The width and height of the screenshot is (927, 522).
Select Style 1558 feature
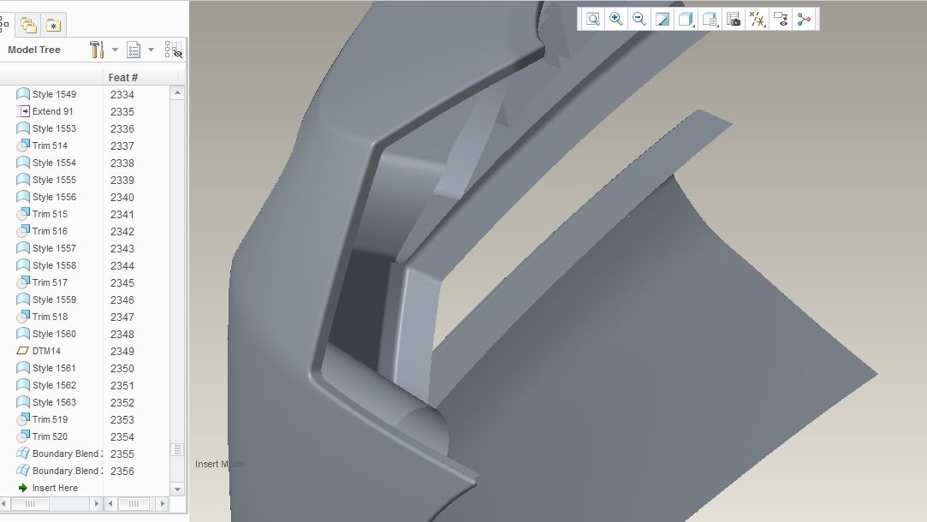54,265
